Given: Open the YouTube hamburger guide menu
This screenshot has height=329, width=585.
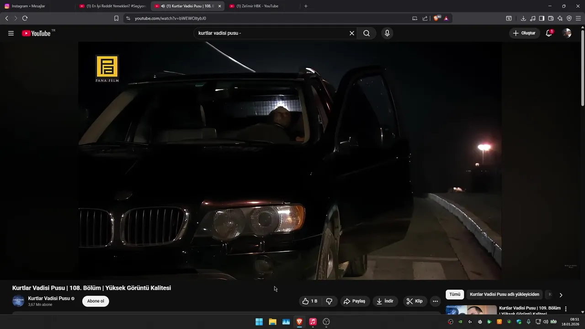Looking at the screenshot, I should 11,33.
